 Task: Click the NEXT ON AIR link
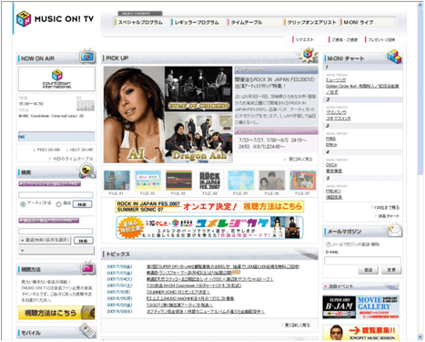(x=80, y=150)
